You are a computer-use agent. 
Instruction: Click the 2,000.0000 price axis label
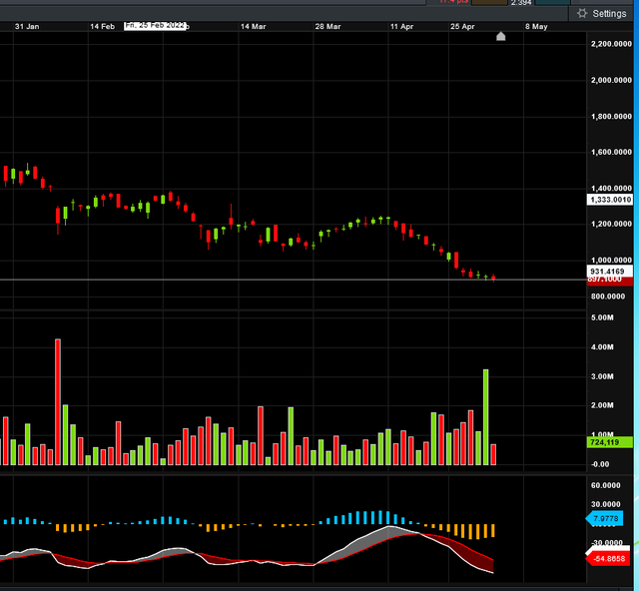(x=611, y=80)
